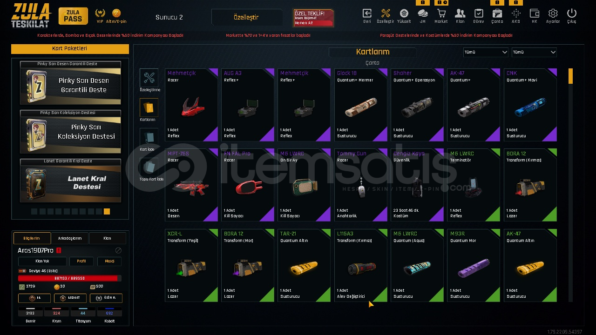
Task: Open the Market shopping cart icon
Action: pyautogui.click(x=441, y=13)
